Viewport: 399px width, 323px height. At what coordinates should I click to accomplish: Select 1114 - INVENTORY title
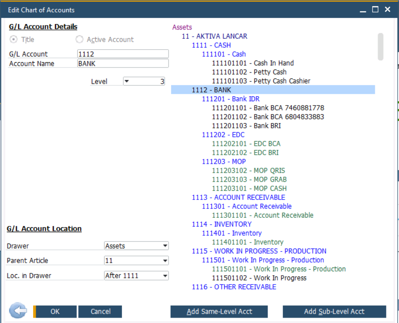[x=222, y=224]
